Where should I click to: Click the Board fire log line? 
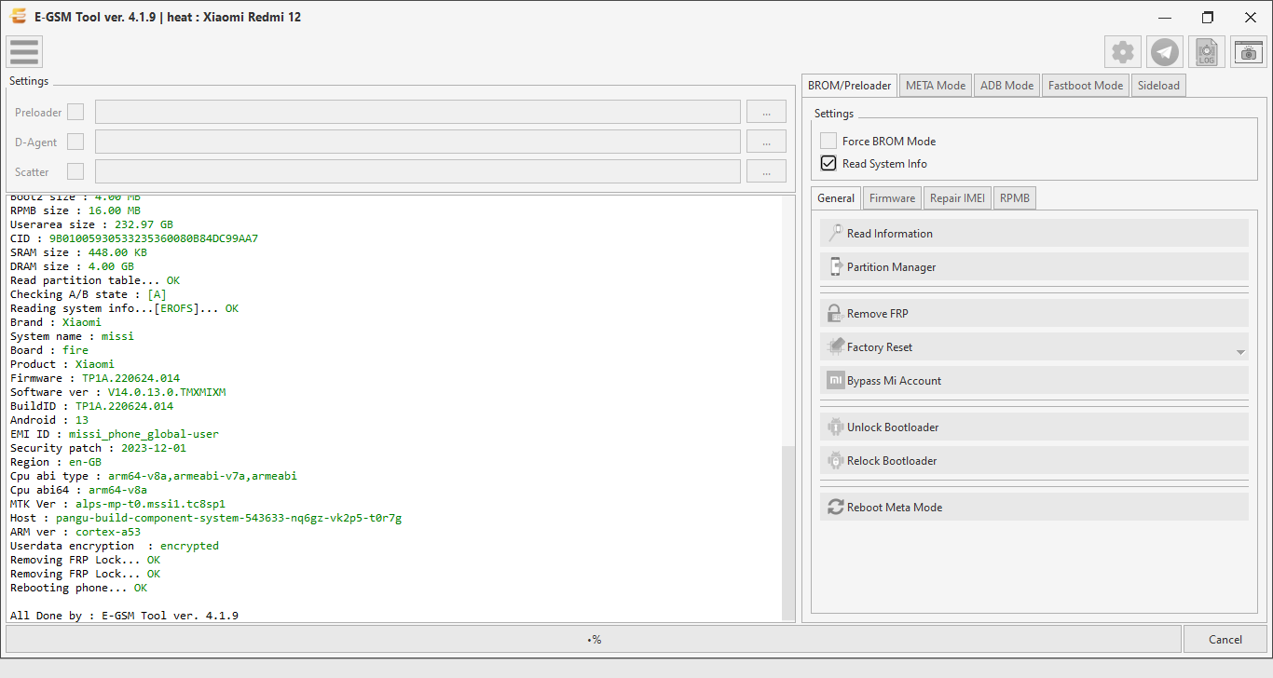click(x=49, y=350)
